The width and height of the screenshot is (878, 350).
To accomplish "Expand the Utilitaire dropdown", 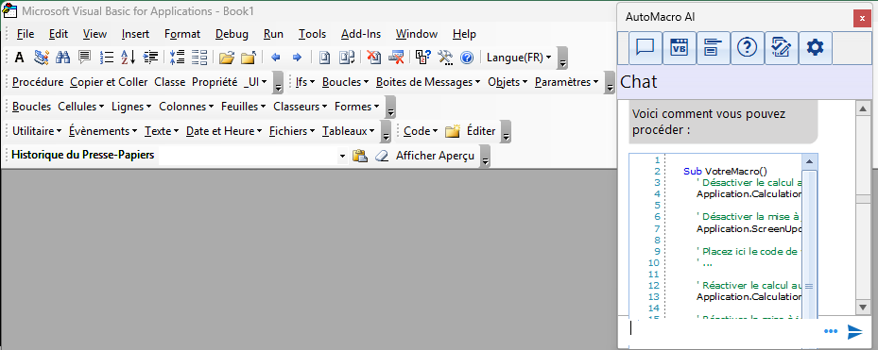I will coord(37,131).
